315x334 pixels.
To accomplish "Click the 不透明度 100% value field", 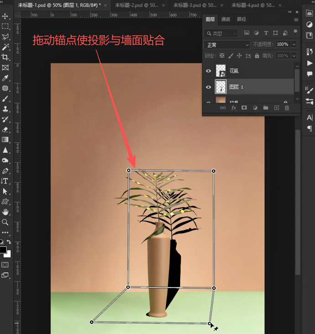I will tap(283, 44).
